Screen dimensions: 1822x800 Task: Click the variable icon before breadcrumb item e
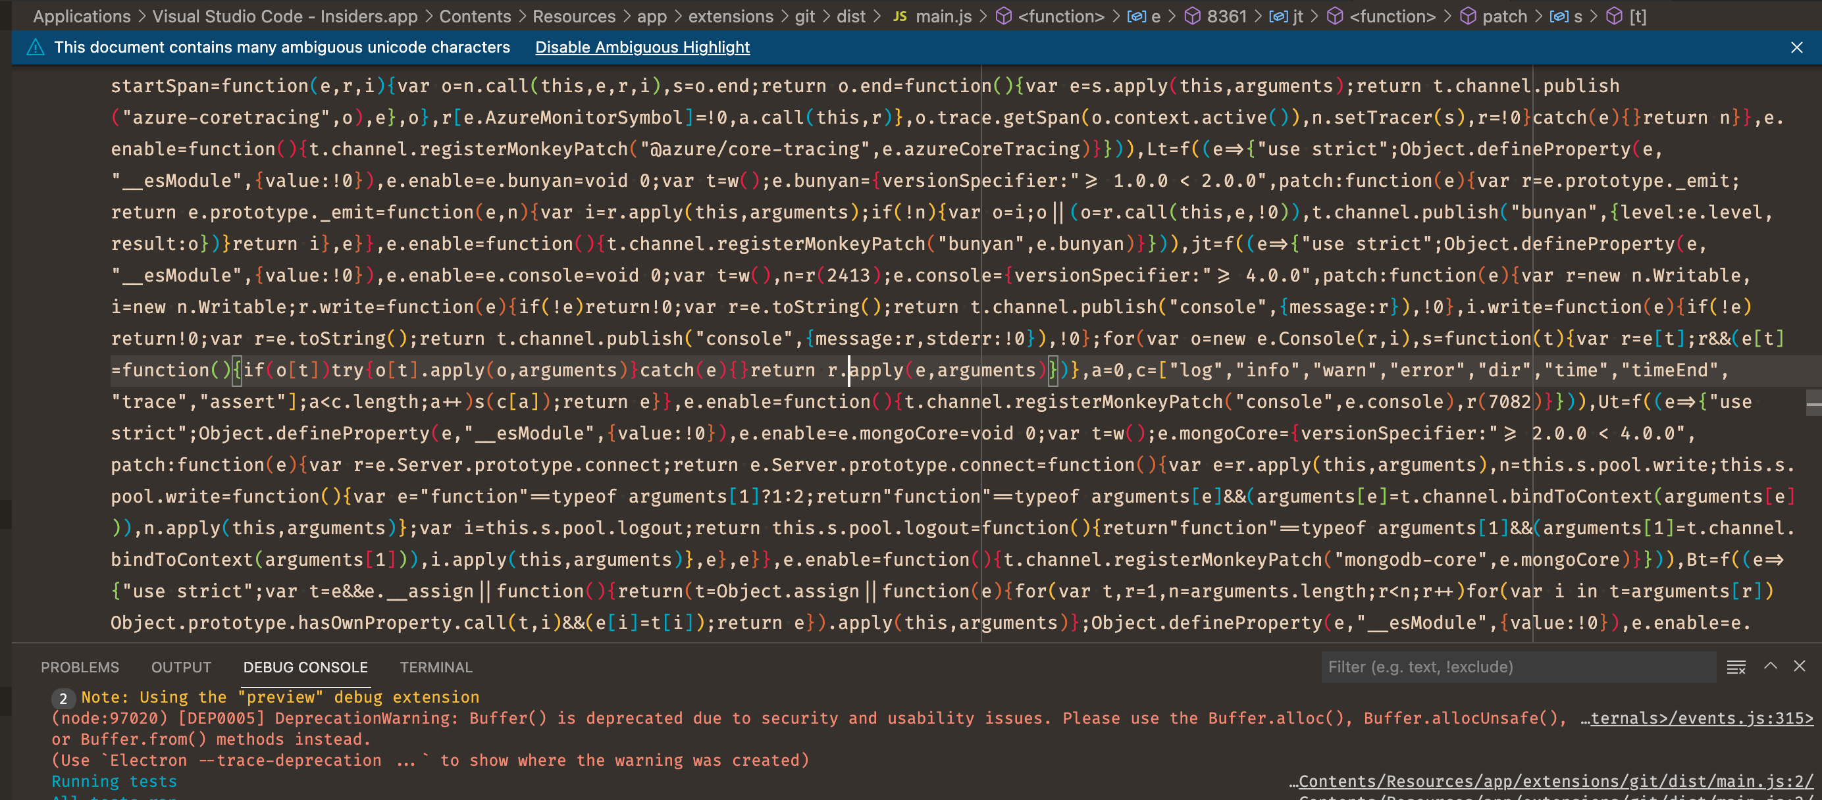[1137, 16]
